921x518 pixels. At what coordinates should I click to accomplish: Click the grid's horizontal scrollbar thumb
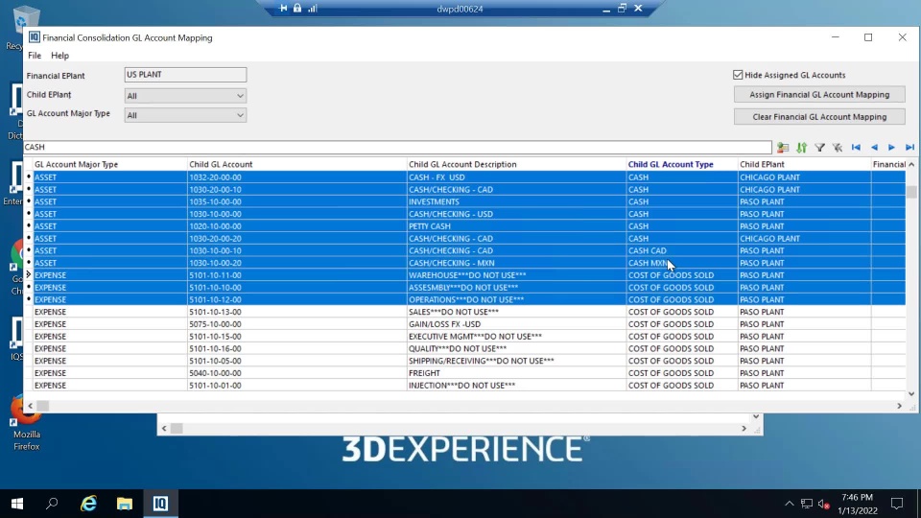(43, 406)
